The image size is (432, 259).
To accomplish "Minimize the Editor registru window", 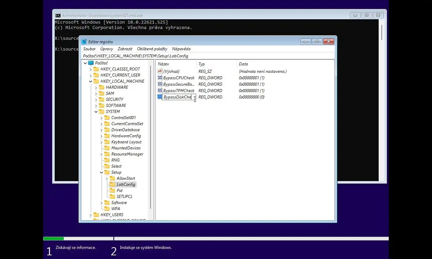I will (x=305, y=41).
